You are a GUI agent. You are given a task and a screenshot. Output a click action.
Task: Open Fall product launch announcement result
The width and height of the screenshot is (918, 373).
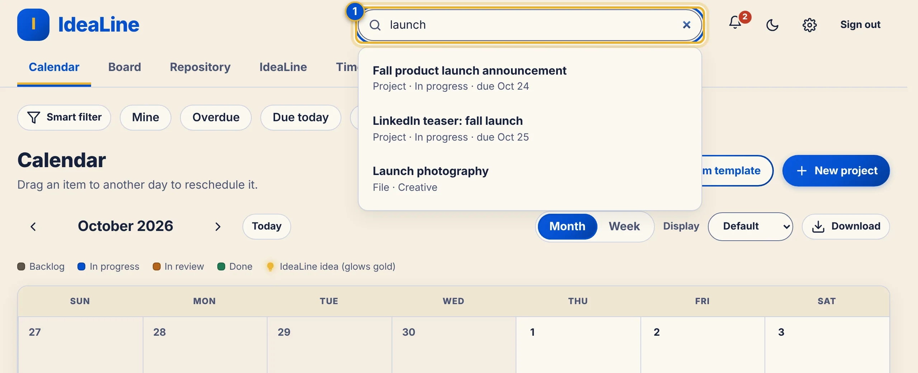(530, 78)
